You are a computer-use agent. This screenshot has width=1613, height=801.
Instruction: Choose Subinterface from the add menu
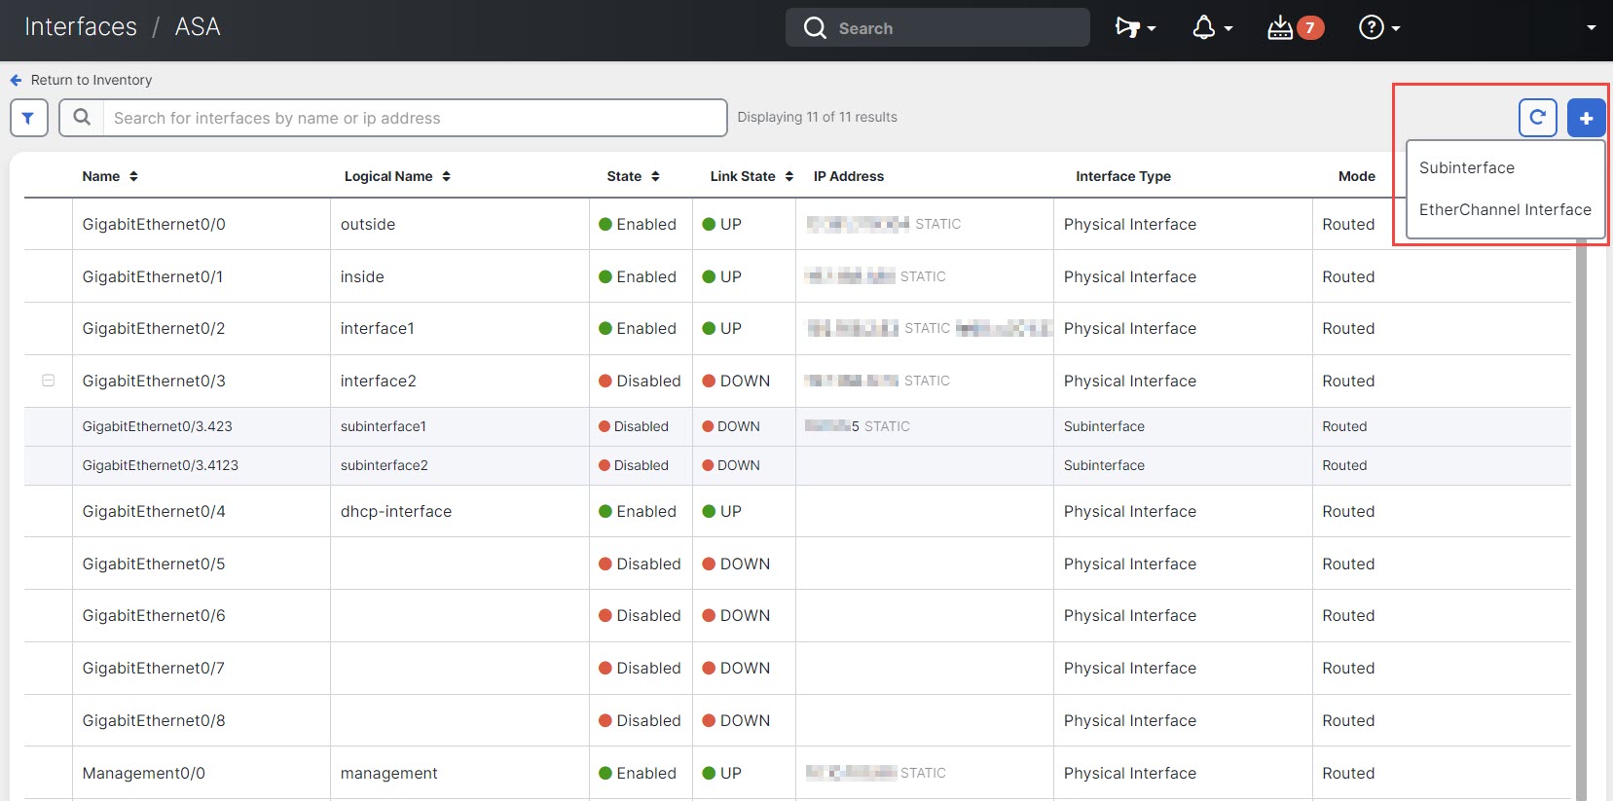click(1466, 167)
